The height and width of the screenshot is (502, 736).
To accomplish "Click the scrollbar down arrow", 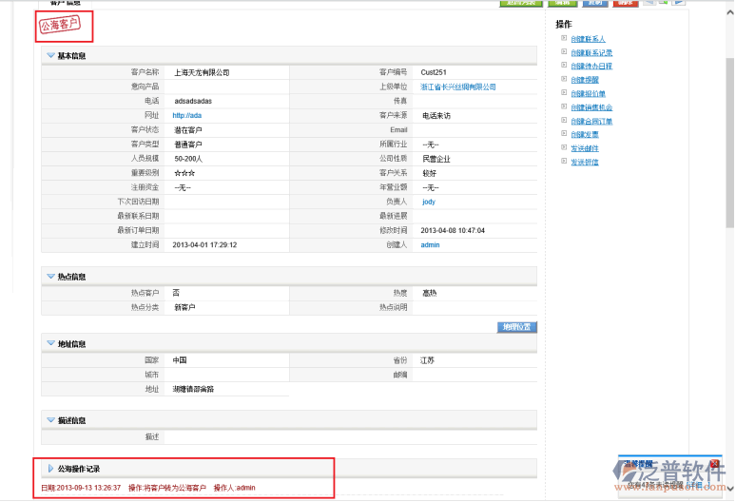I will click(730, 488).
